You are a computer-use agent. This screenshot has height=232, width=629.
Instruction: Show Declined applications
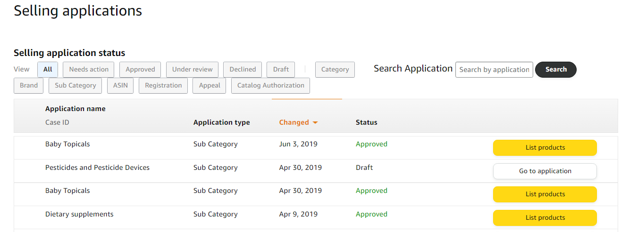pos(243,70)
